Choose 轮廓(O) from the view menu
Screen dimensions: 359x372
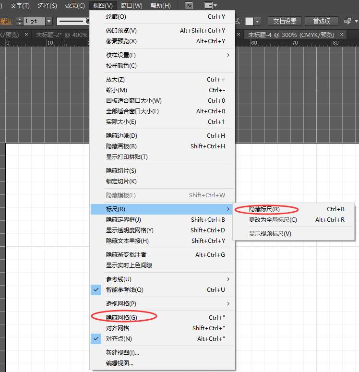point(163,17)
